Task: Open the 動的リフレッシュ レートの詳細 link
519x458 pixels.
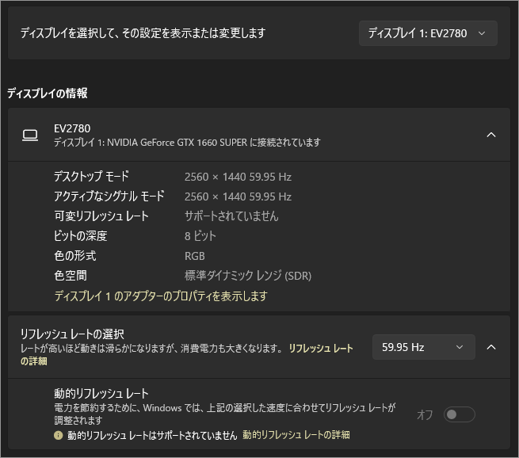Action: (296, 435)
